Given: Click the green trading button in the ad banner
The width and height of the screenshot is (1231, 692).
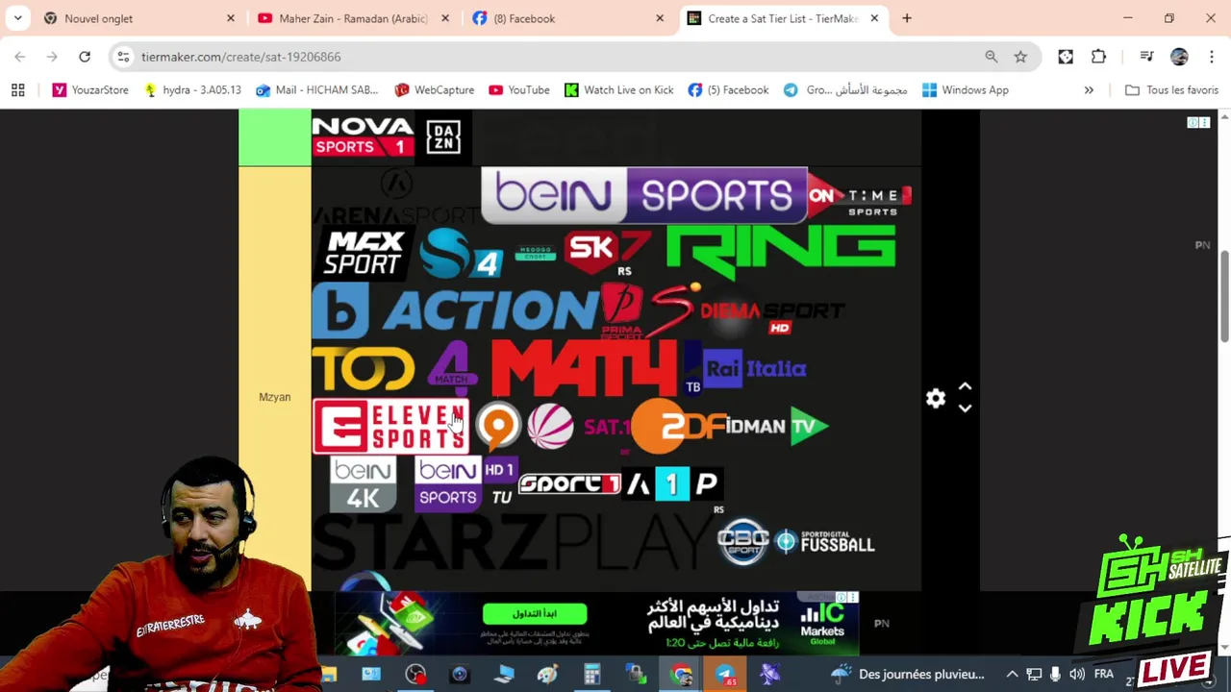Looking at the screenshot, I should coord(535,613).
